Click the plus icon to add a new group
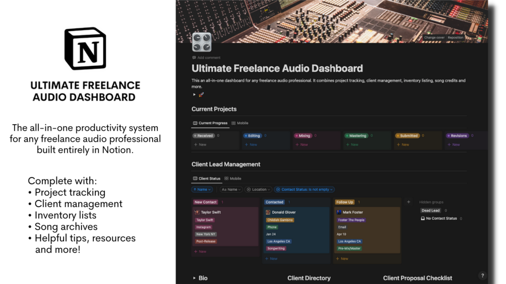 (408, 202)
